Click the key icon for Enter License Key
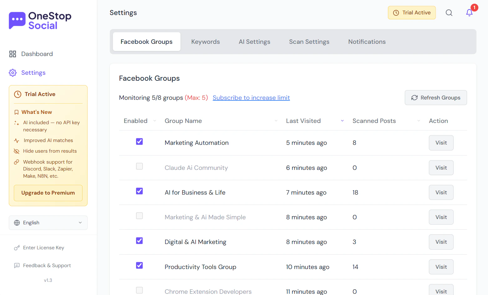 (x=17, y=248)
